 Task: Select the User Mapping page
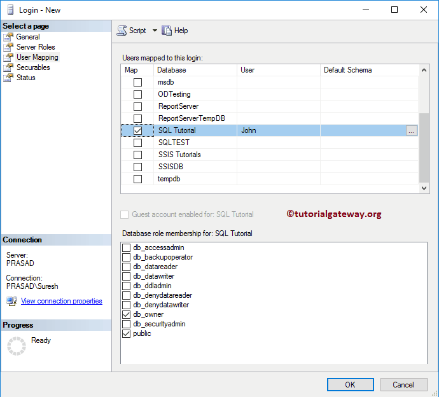click(x=38, y=57)
